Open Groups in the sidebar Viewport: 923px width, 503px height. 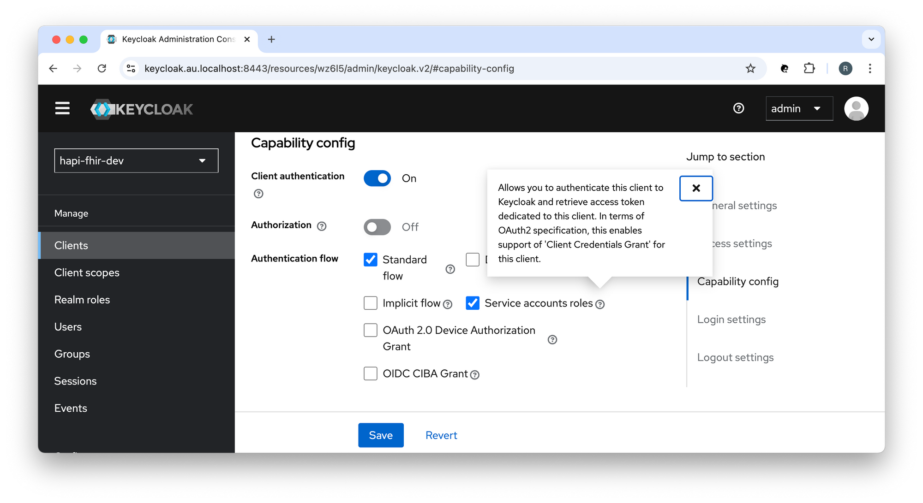coord(137,354)
